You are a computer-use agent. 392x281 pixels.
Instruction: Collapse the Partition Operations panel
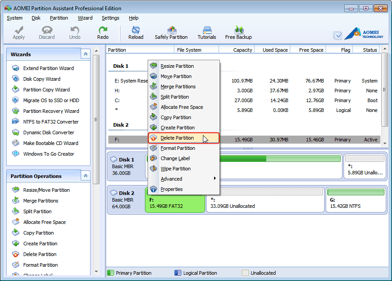click(x=85, y=176)
